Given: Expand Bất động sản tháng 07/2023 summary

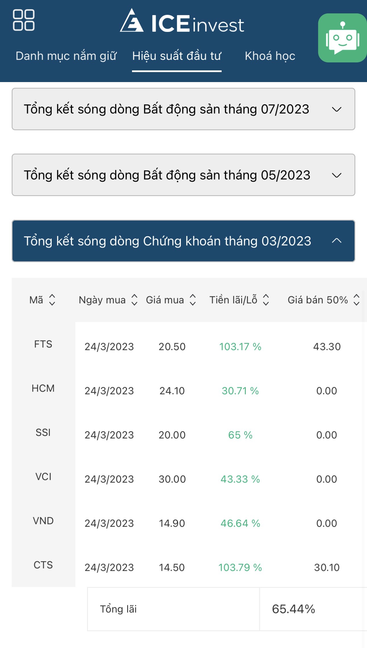Looking at the screenshot, I should point(183,109).
